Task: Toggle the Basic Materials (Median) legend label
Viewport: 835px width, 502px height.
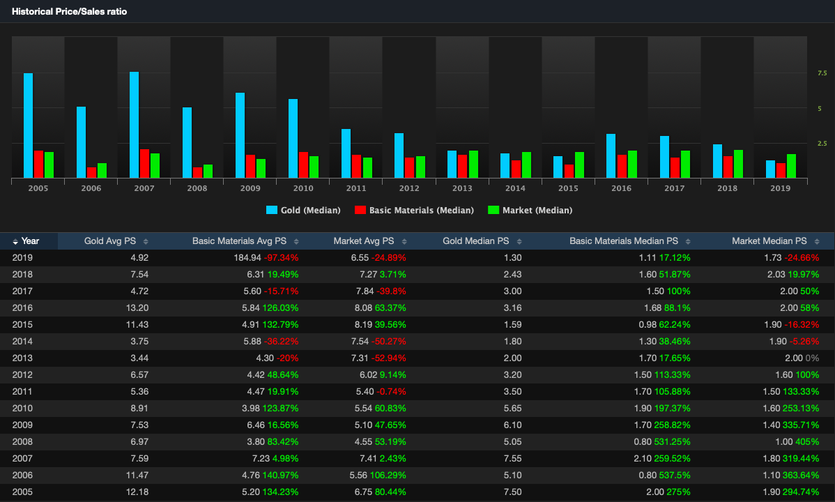Action: point(421,210)
